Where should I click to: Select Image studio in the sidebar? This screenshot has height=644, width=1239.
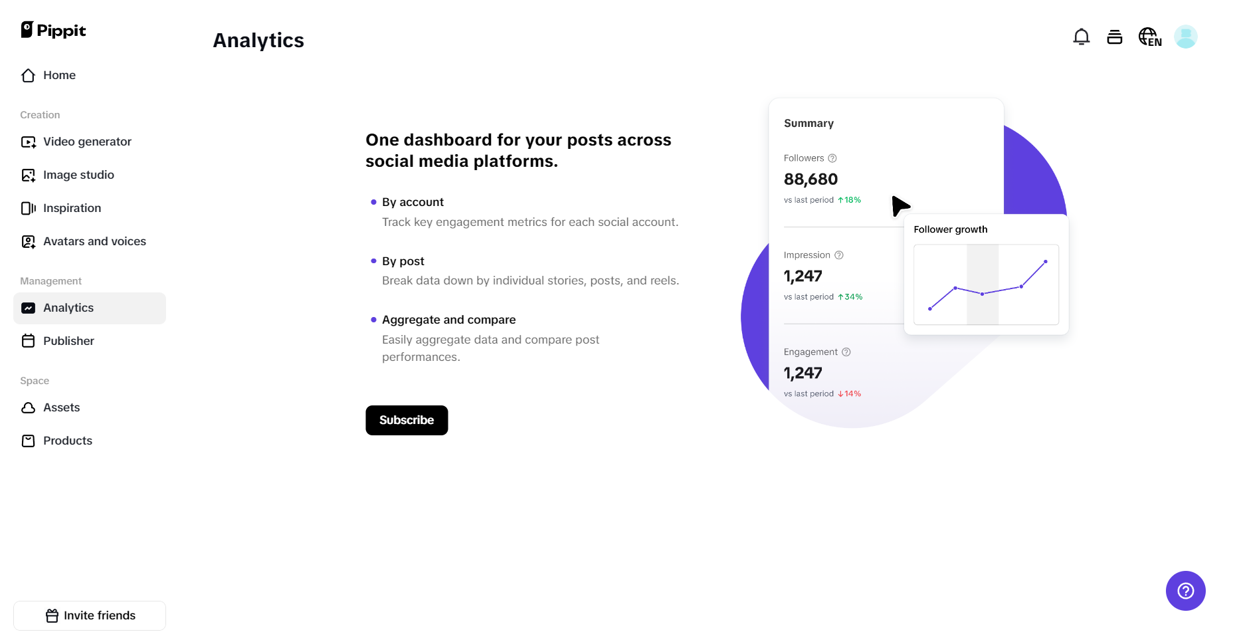78,175
